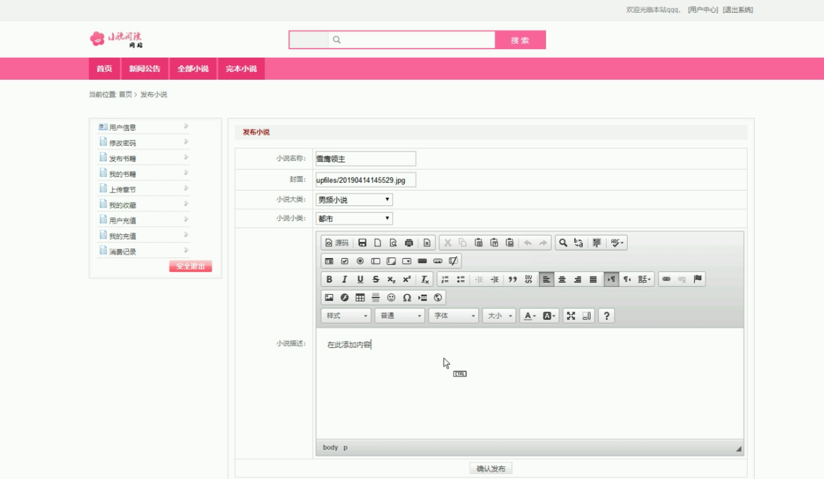Screen dimensions: 824x479
Task: Open the background color picker
Action: (x=549, y=316)
